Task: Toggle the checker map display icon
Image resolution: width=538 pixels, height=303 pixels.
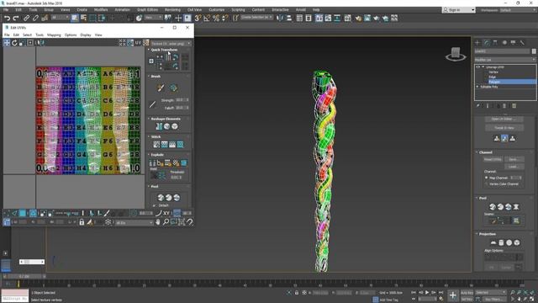Action: [x=145, y=43]
